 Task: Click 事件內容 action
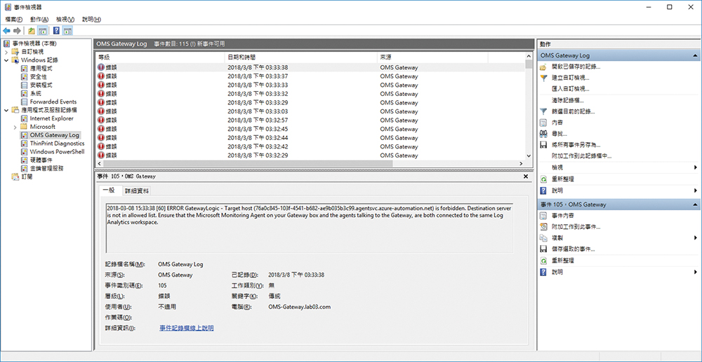563,216
